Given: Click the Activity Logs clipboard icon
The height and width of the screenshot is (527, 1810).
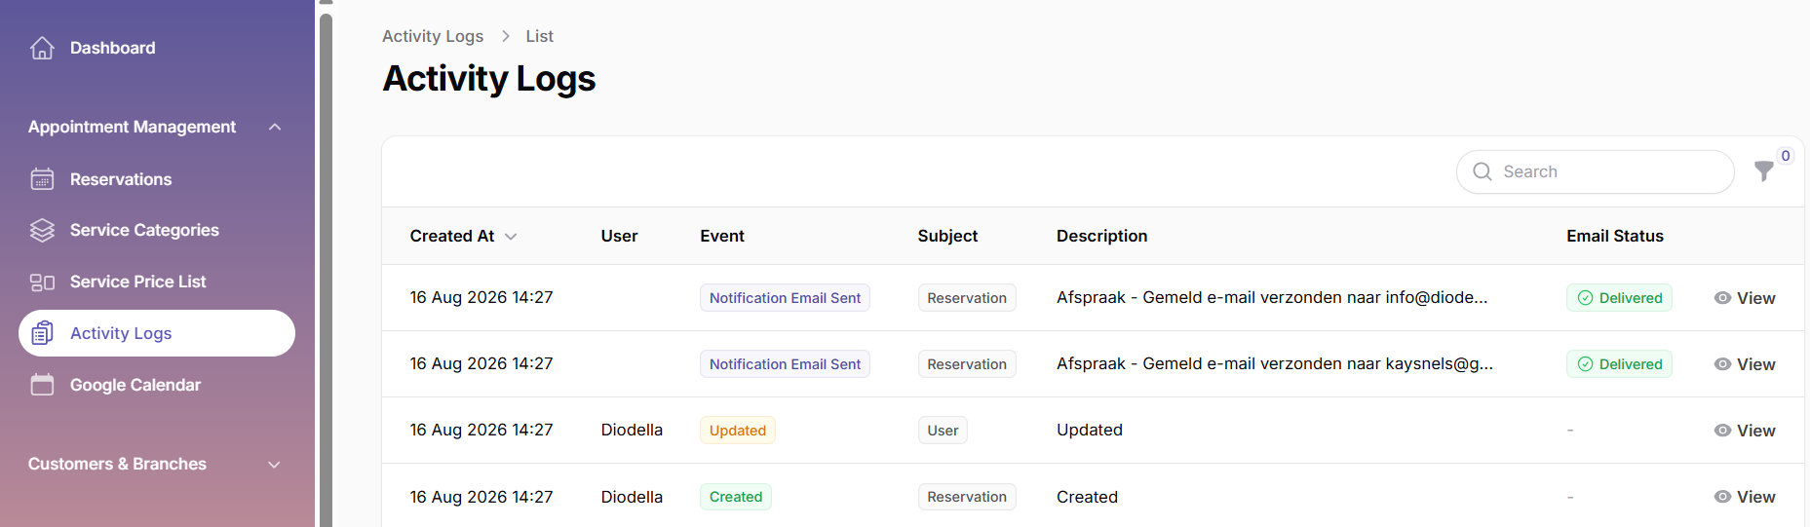Looking at the screenshot, I should pos(42,333).
